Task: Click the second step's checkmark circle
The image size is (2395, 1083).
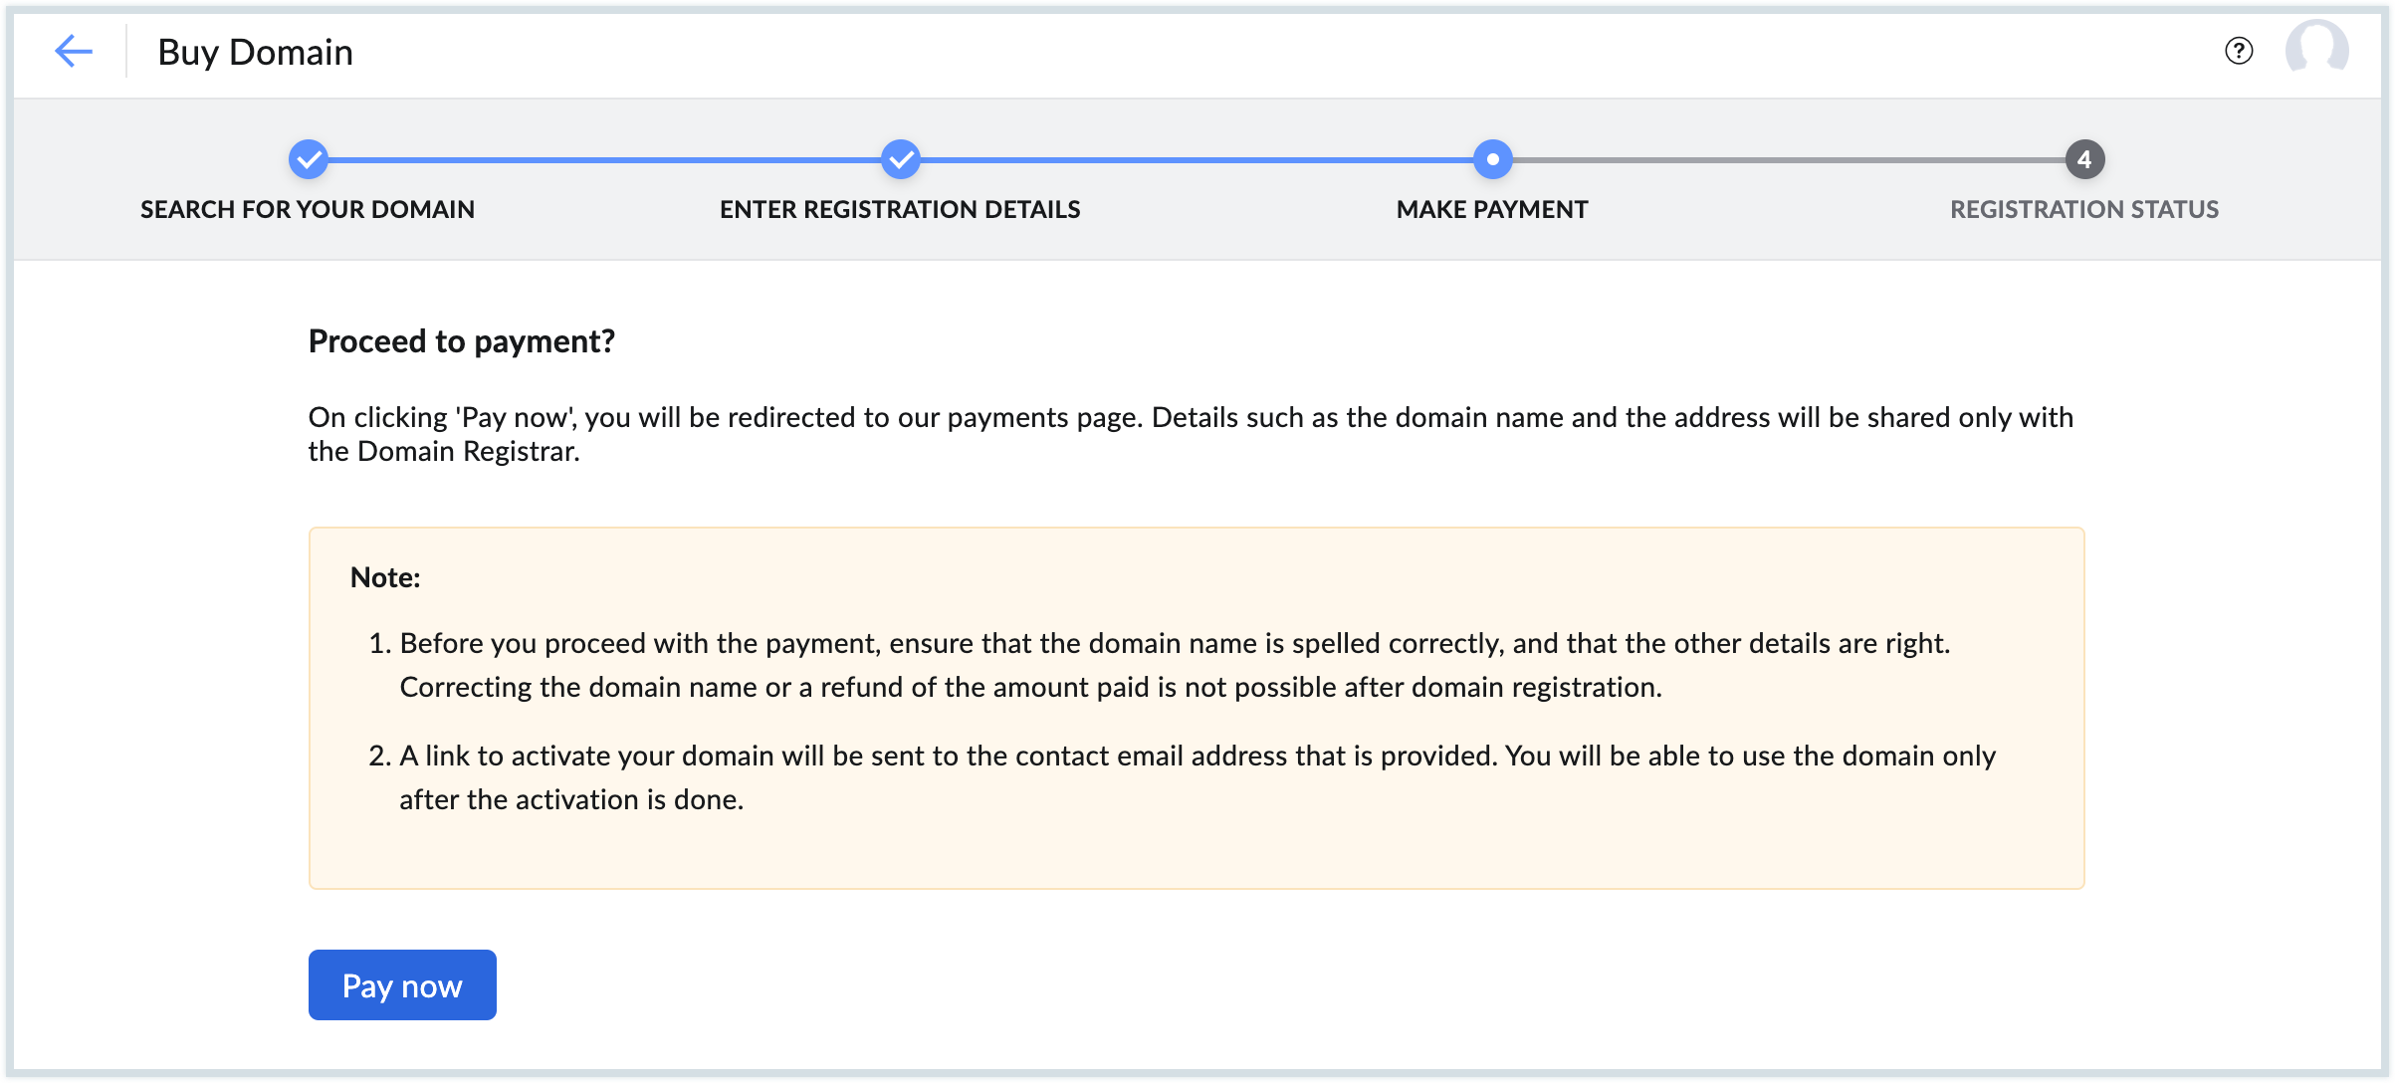Action: click(x=901, y=159)
